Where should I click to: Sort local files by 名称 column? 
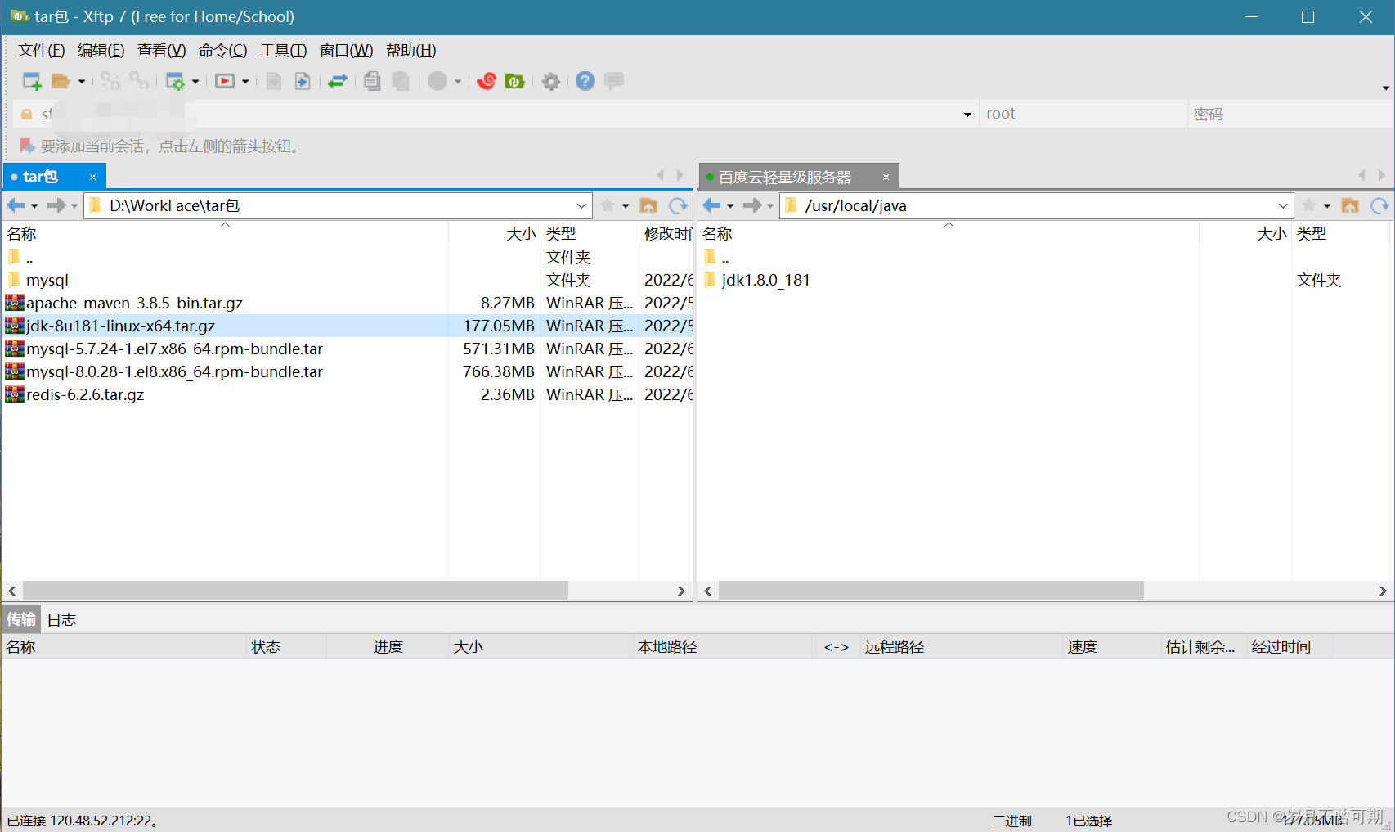click(226, 234)
